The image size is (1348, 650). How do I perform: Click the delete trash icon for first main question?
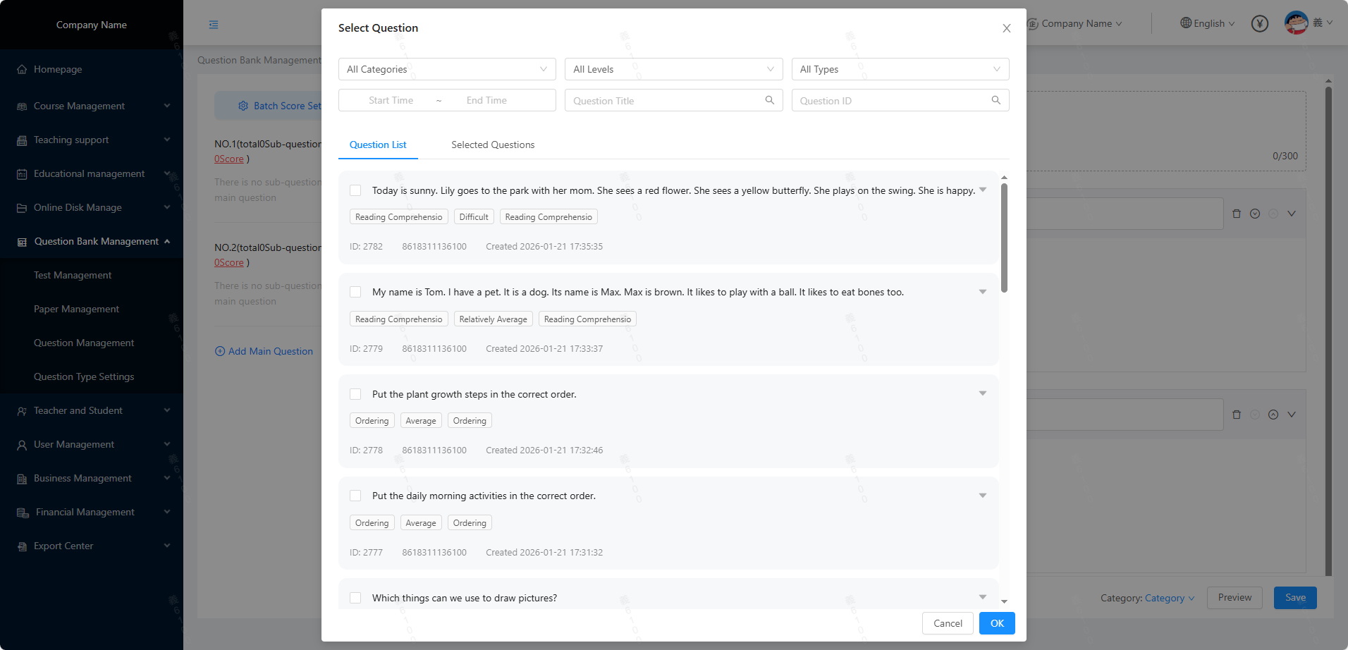coord(1236,214)
